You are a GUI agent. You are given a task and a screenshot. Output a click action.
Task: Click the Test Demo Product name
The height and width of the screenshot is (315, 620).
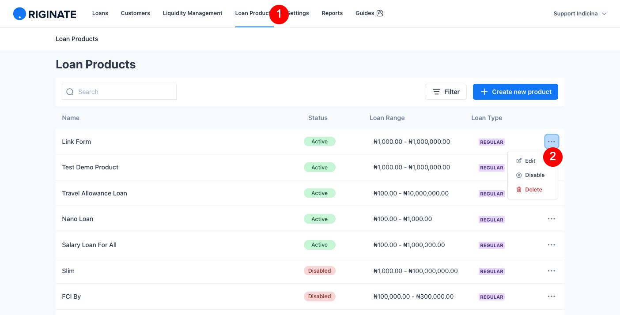point(90,167)
